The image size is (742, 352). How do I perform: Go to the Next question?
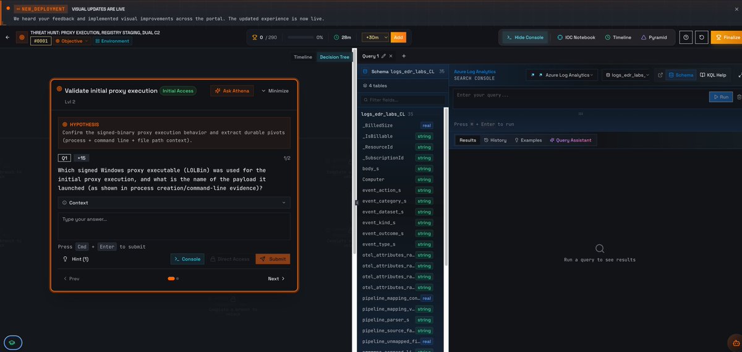276,278
